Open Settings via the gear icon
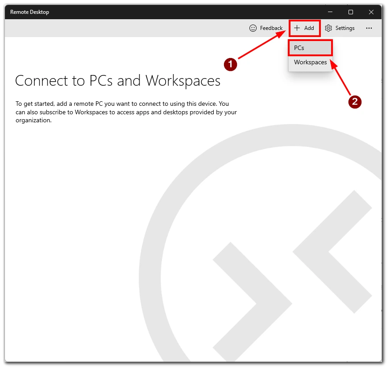The width and height of the screenshot is (390, 370). tap(328, 28)
